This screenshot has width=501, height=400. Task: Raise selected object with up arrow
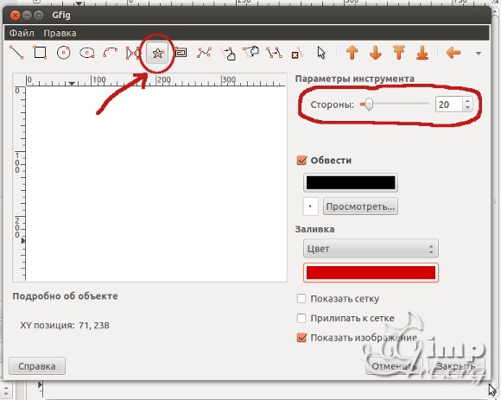coord(352,53)
